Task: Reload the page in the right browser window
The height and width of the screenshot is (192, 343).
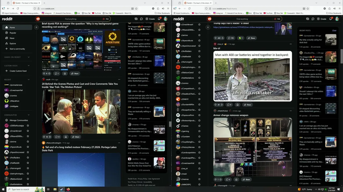Action: 189,9
